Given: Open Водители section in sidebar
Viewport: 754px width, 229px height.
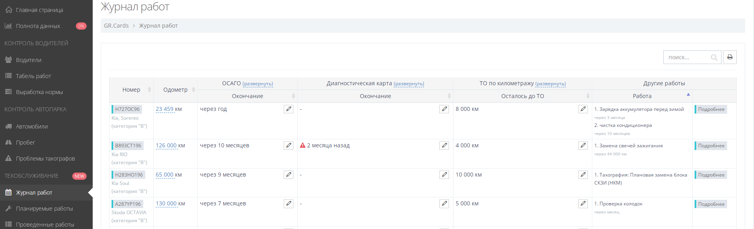Looking at the screenshot, I should (x=28, y=60).
